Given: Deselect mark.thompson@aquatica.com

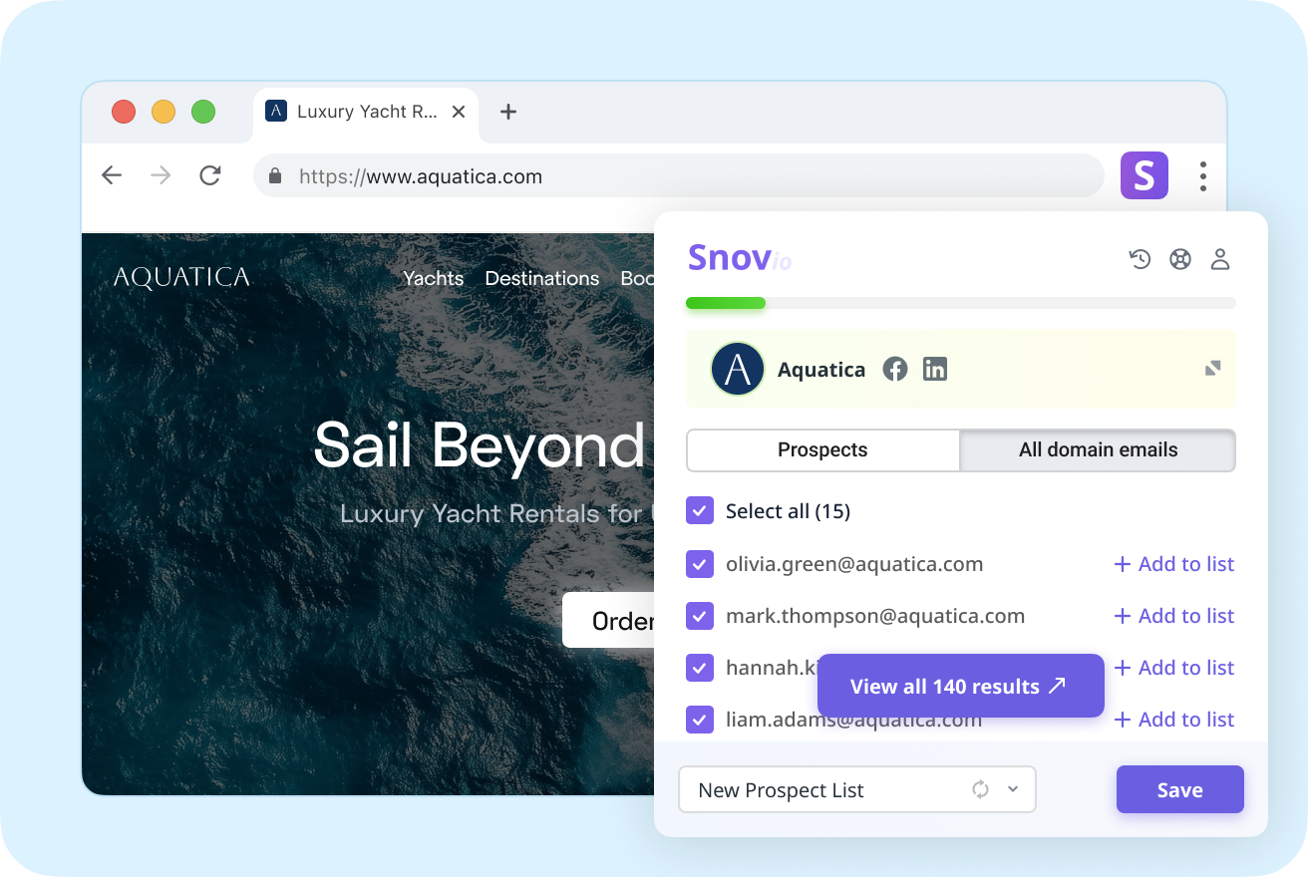Looking at the screenshot, I should tap(700, 616).
